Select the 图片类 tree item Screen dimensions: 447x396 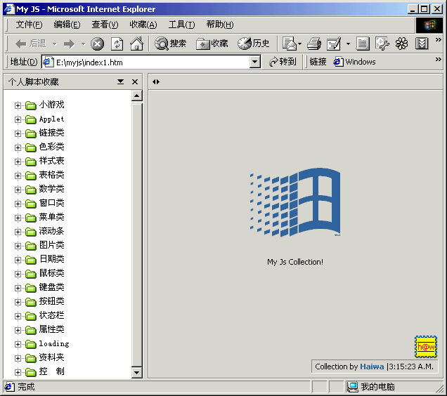[51, 245]
